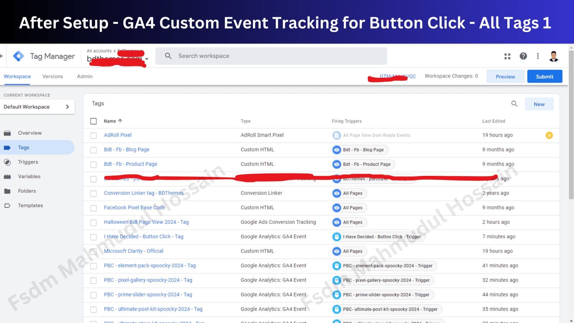Open the Conversion Linker tag - BDThemes link
Screen dimensions: 574x323
(x=143, y=193)
